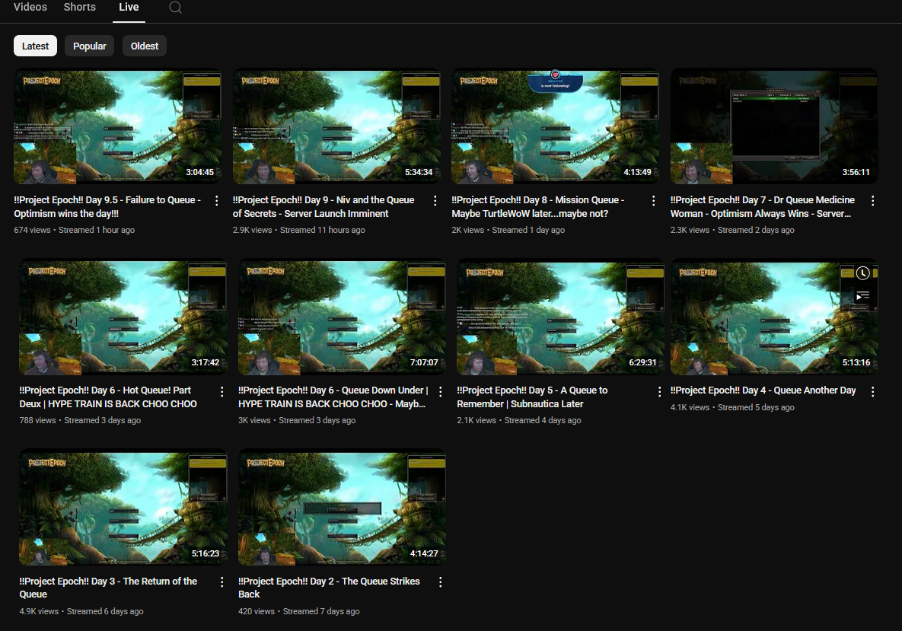The image size is (902, 631).
Task: Select the Latest sort chip
Action: pos(35,46)
